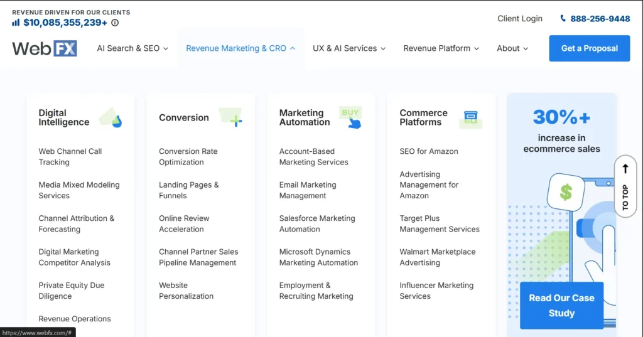Open Website Personalization
The width and height of the screenshot is (643, 337).
[186, 291]
